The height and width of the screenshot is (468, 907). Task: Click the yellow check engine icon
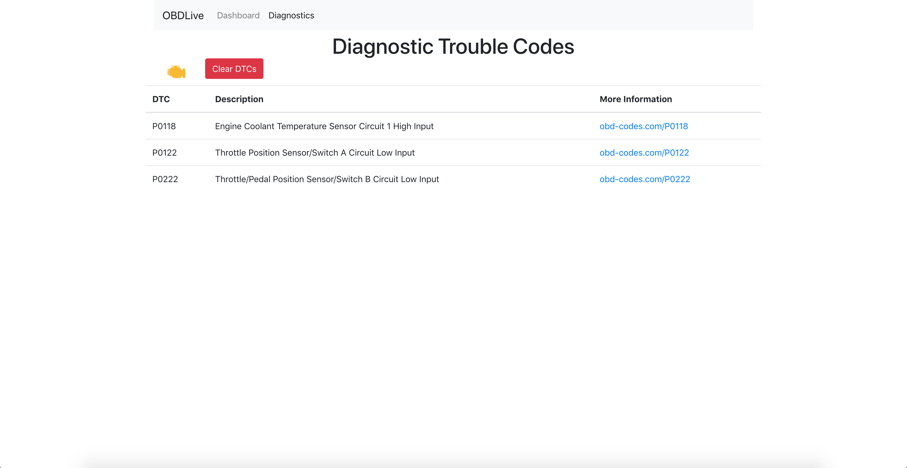(176, 72)
